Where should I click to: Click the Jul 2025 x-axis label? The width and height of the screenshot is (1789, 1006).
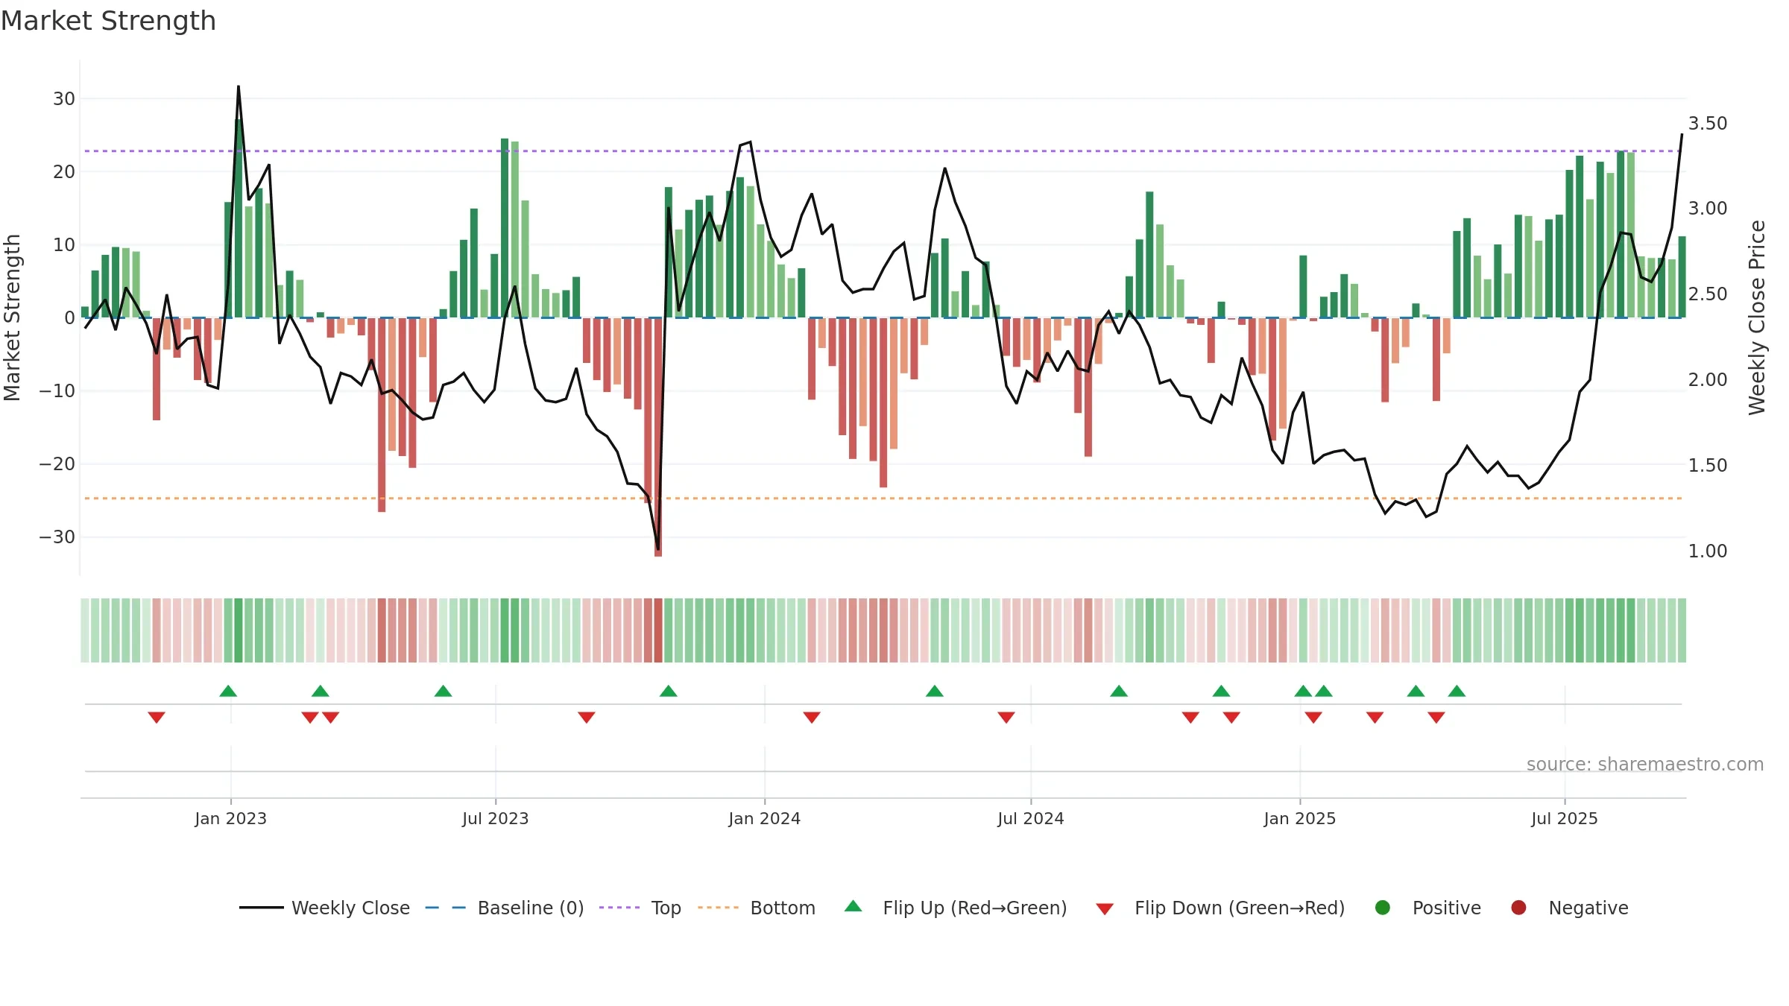[1565, 818]
